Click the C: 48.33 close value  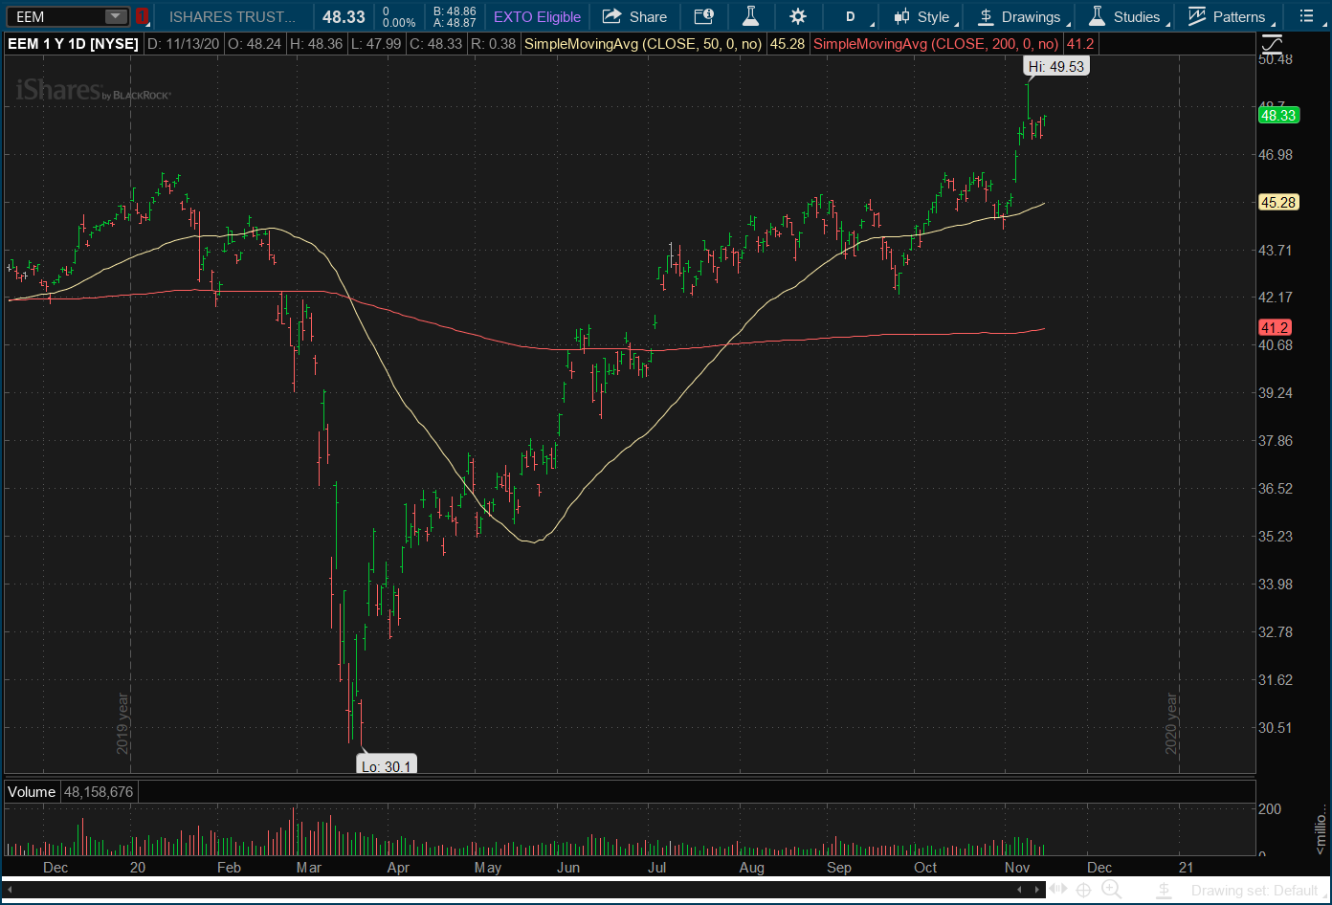click(435, 44)
